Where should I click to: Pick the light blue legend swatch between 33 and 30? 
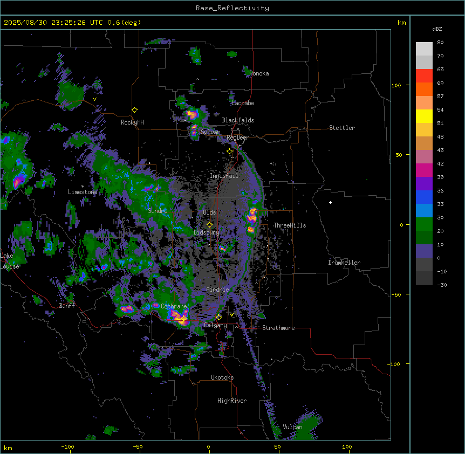tap(424, 211)
